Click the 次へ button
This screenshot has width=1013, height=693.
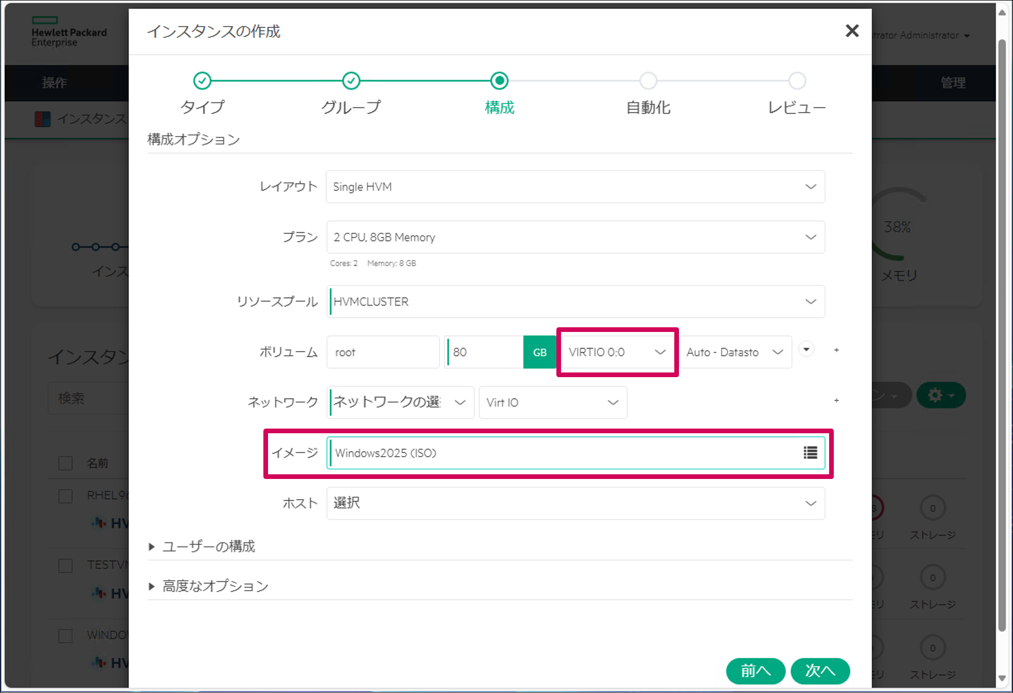coord(820,671)
